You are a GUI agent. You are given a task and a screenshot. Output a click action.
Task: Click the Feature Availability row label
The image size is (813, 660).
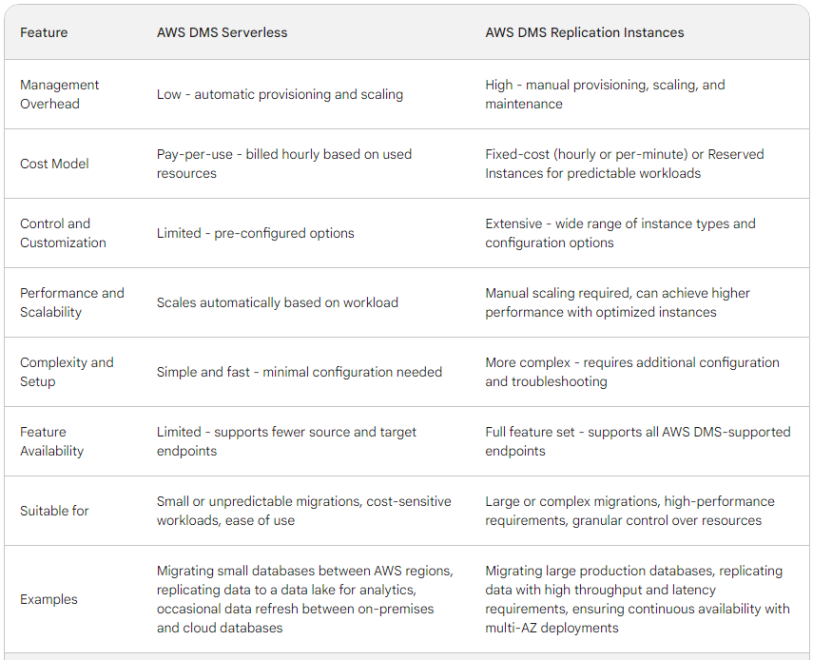coord(51,441)
